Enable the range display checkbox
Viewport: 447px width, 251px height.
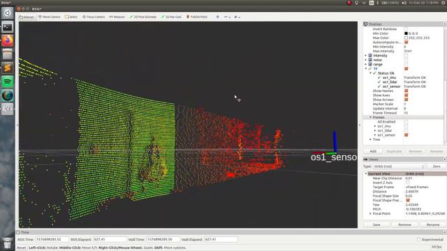(x=406, y=64)
